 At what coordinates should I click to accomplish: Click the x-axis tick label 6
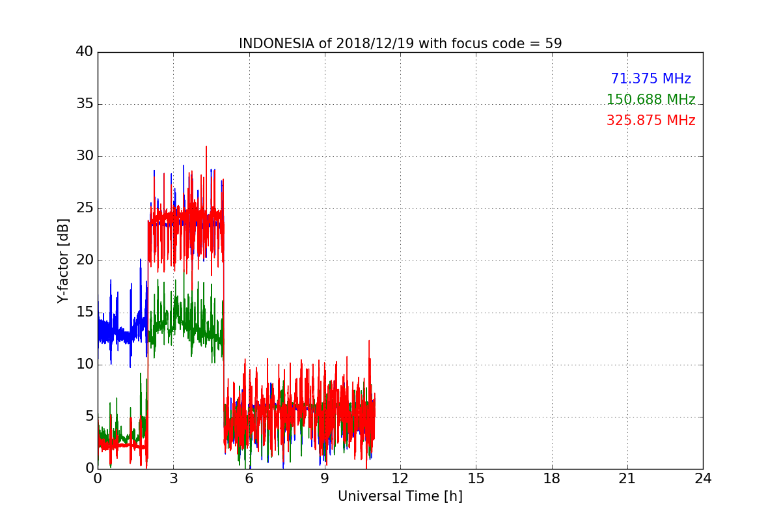coord(249,479)
